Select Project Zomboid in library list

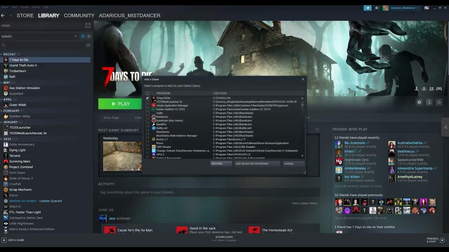click(21, 167)
